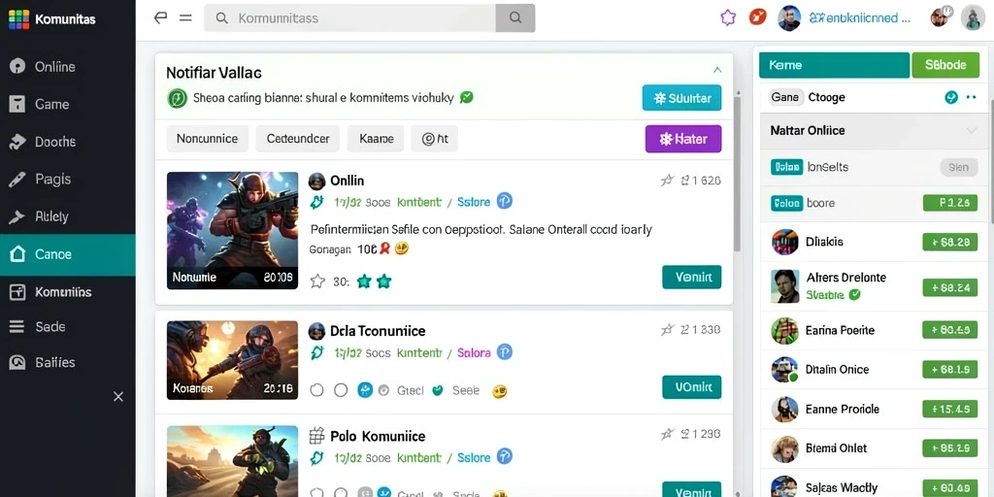This screenshot has height=497, width=994.
Task: Select the Kaane filter chip
Action: (376, 139)
